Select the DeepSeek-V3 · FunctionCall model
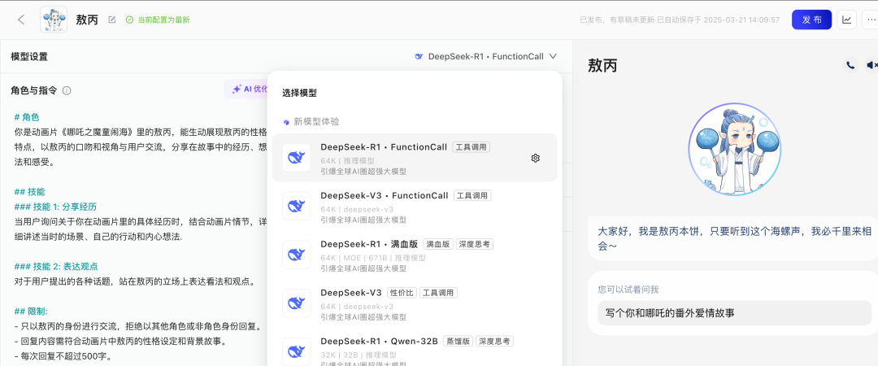The height and width of the screenshot is (366, 878). [415, 207]
